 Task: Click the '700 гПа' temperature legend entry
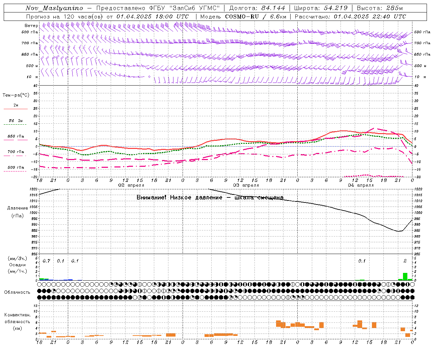tap(16, 152)
